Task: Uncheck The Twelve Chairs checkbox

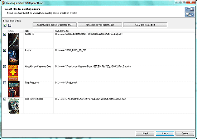Action: [x=5, y=99]
